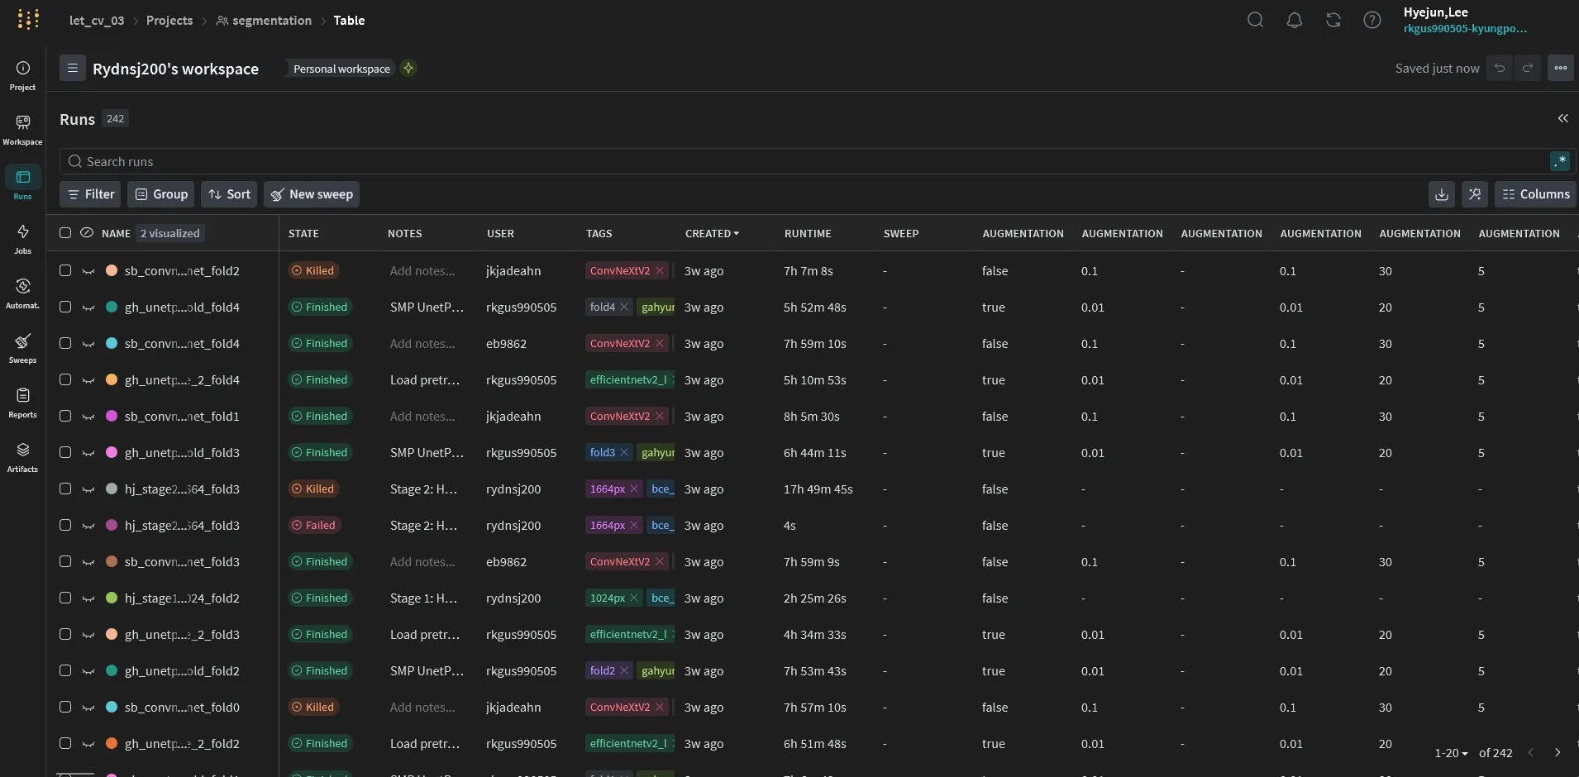This screenshot has width=1579, height=777.
Task: Go to Projects breadcrumb
Action: coord(169,20)
